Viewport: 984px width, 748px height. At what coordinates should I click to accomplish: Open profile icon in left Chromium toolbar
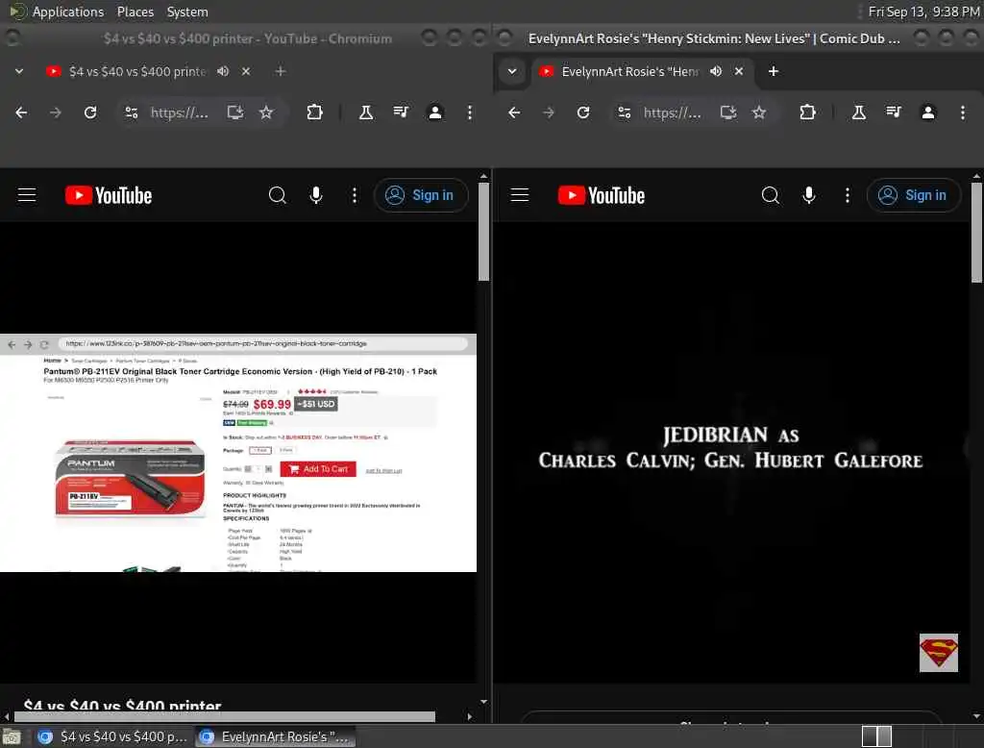[435, 112]
